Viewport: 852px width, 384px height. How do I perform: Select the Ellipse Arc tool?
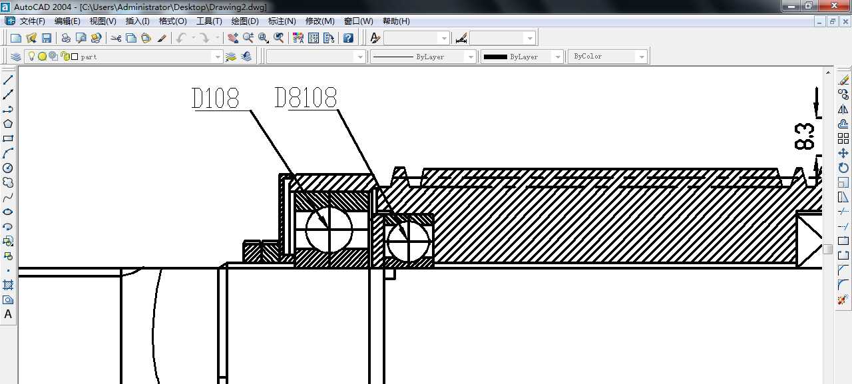[x=8, y=226]
